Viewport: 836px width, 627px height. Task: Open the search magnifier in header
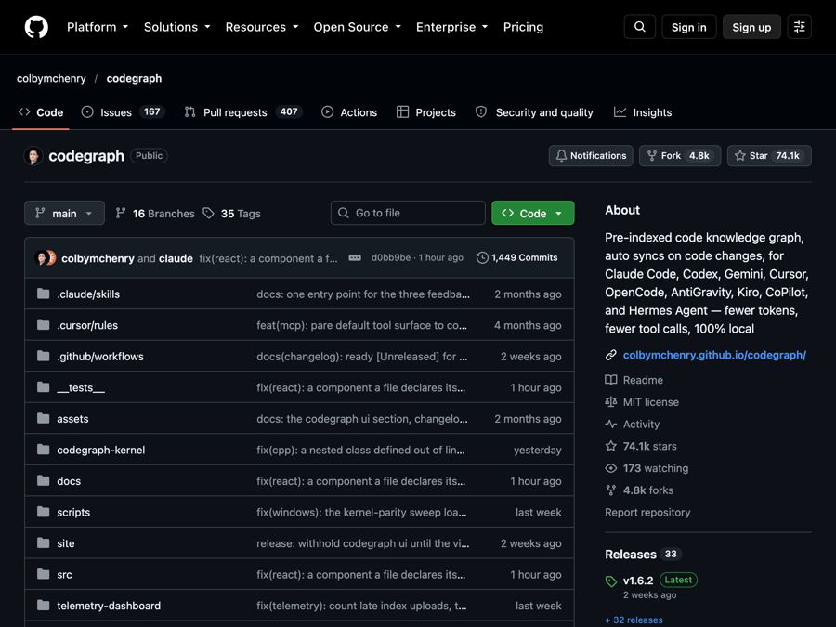[639, 27]
